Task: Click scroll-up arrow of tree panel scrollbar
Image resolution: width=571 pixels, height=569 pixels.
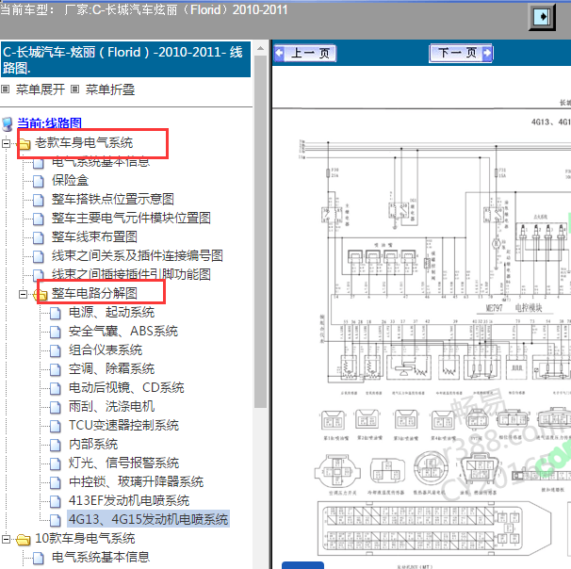Action: coord(260,48)
